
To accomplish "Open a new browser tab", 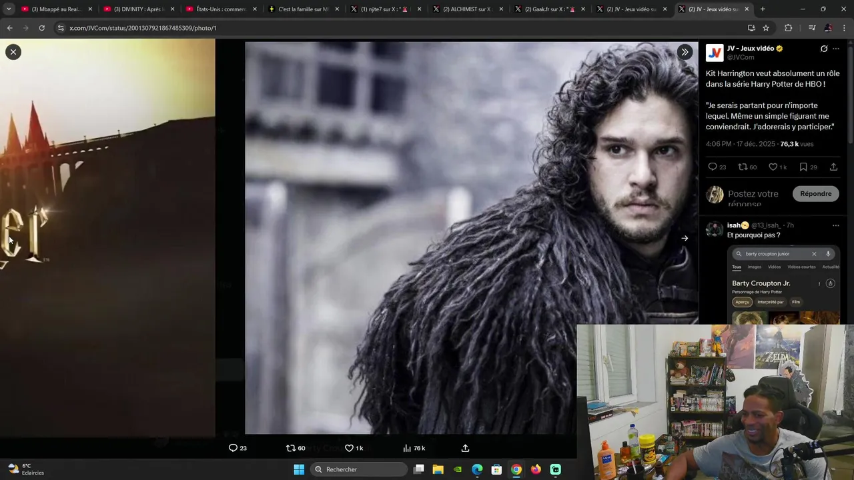I will (763, 9).
